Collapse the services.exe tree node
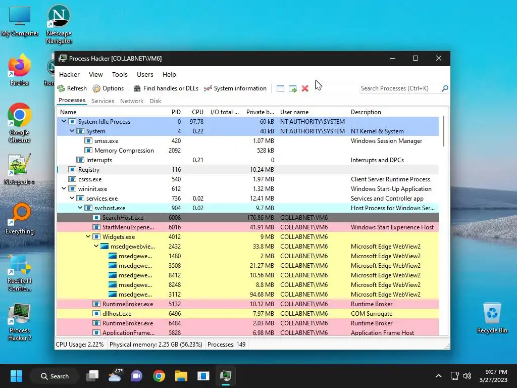The height and width of the screenshot is (388, 517). tap(72, 198)
